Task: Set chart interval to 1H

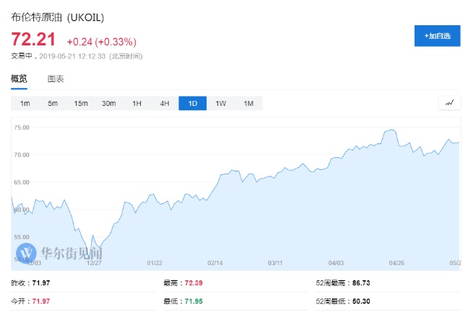Action: coord(136,104)
